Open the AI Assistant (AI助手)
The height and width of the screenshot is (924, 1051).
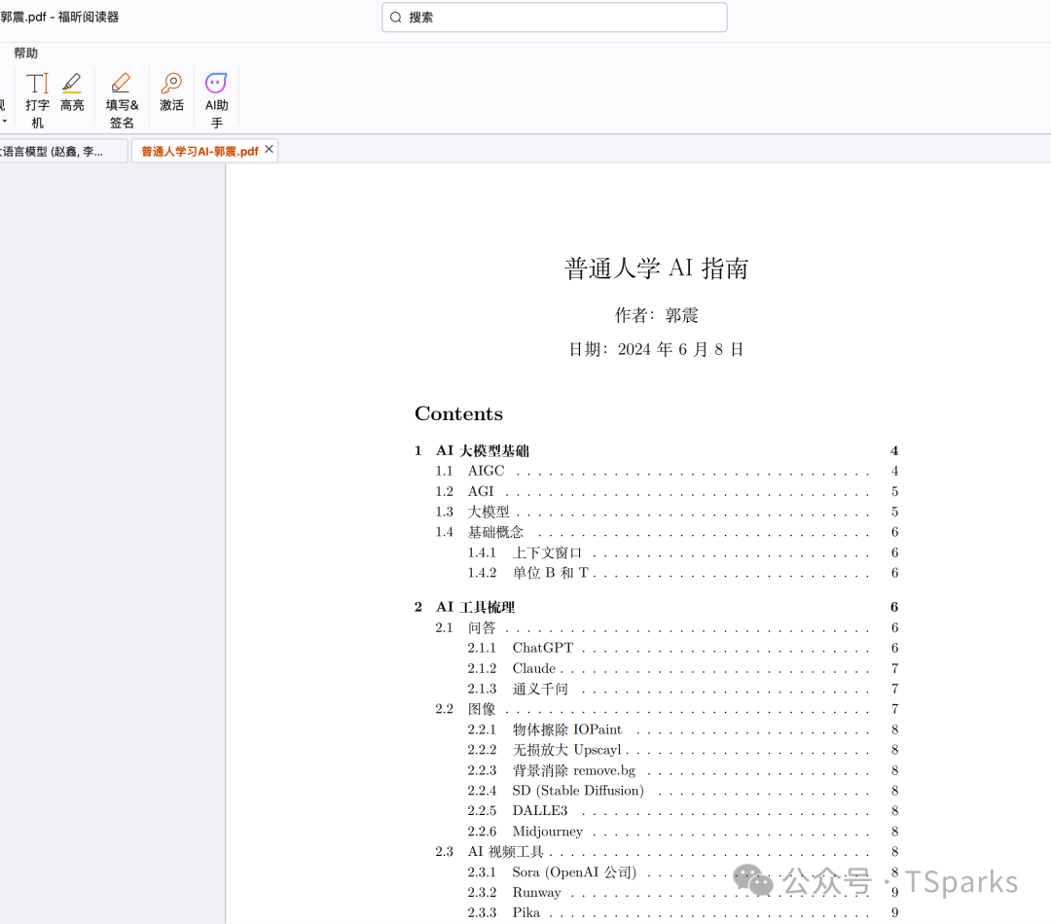coord(216,100)
